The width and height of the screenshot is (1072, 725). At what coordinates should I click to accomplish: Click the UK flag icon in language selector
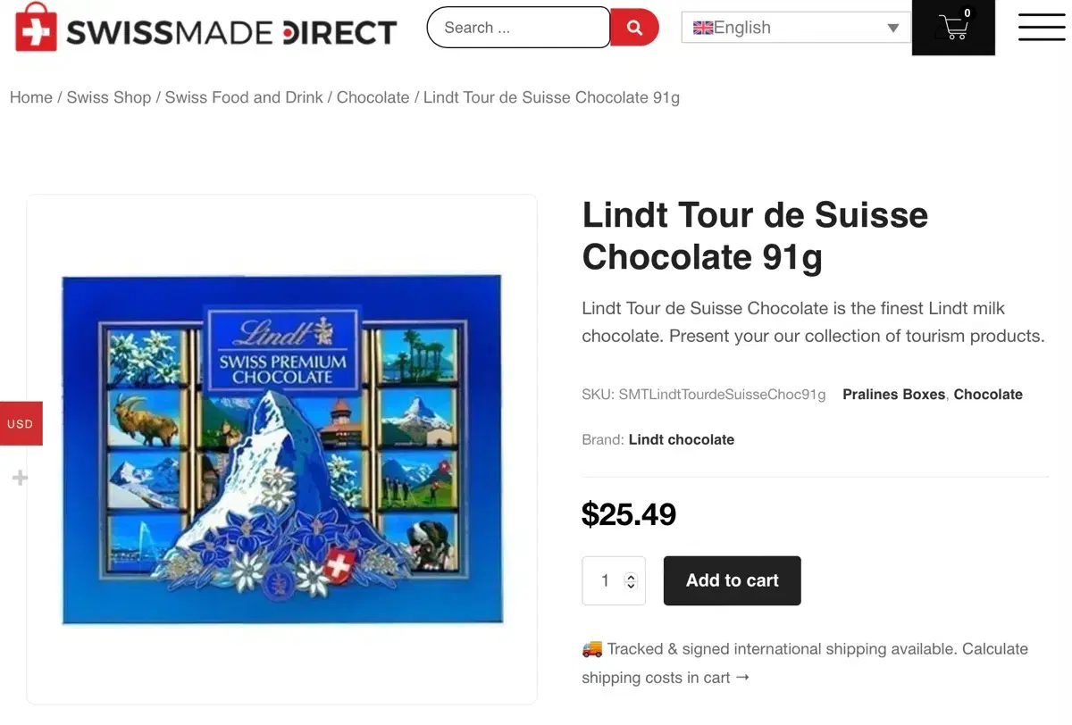(703, 28)
